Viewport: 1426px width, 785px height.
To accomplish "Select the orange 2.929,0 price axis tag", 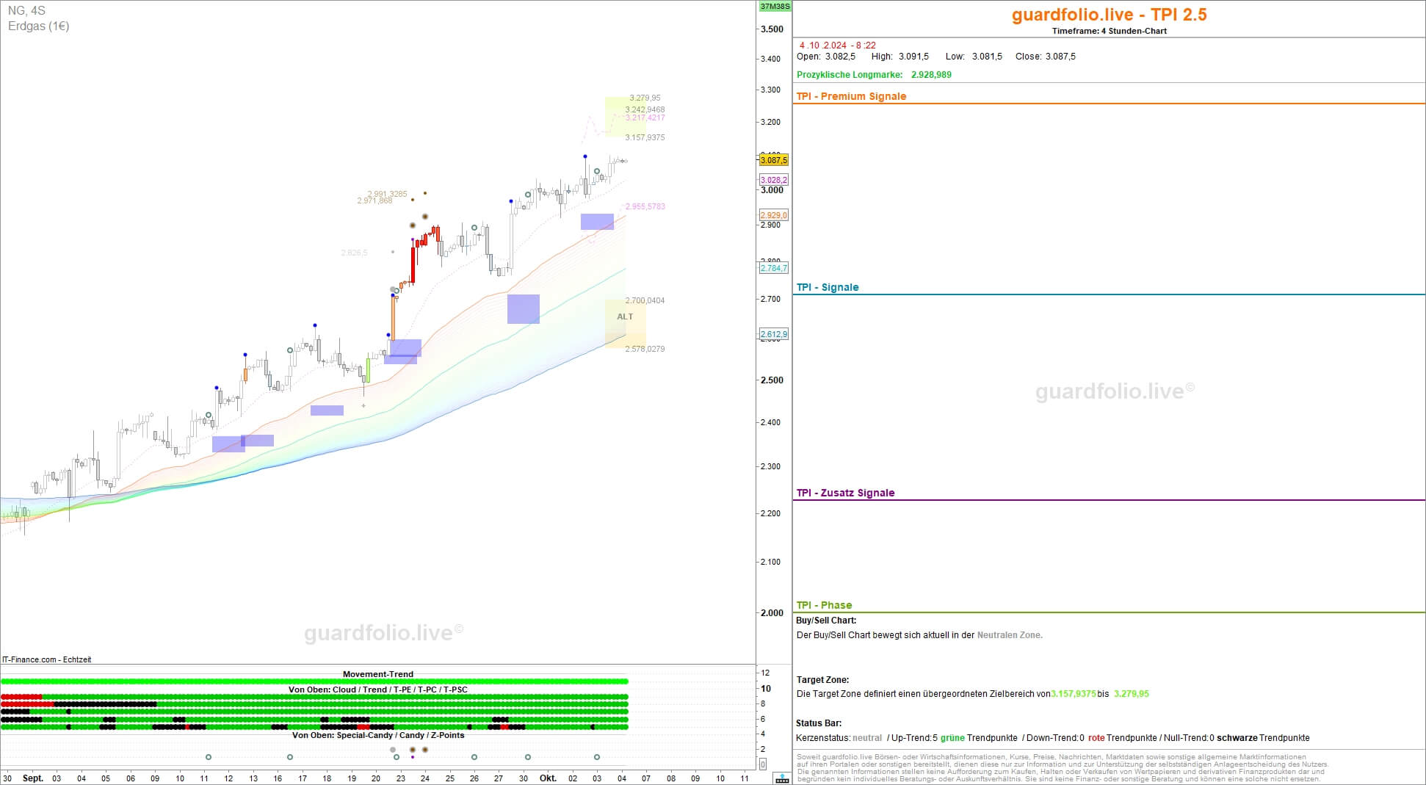I will tap(774, 215).
